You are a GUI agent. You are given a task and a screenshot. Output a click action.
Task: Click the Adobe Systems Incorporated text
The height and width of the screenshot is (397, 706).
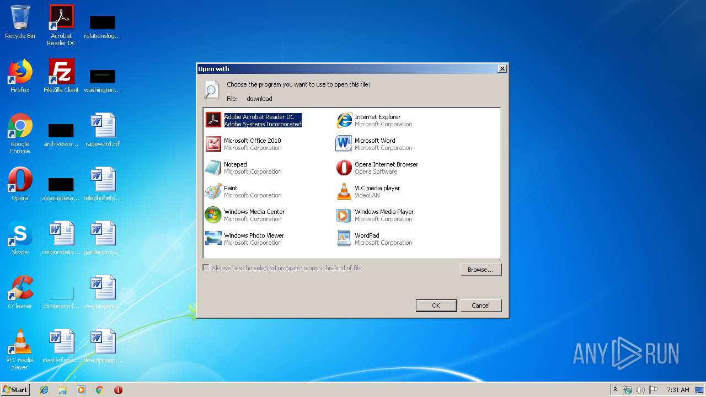point(263,124)
